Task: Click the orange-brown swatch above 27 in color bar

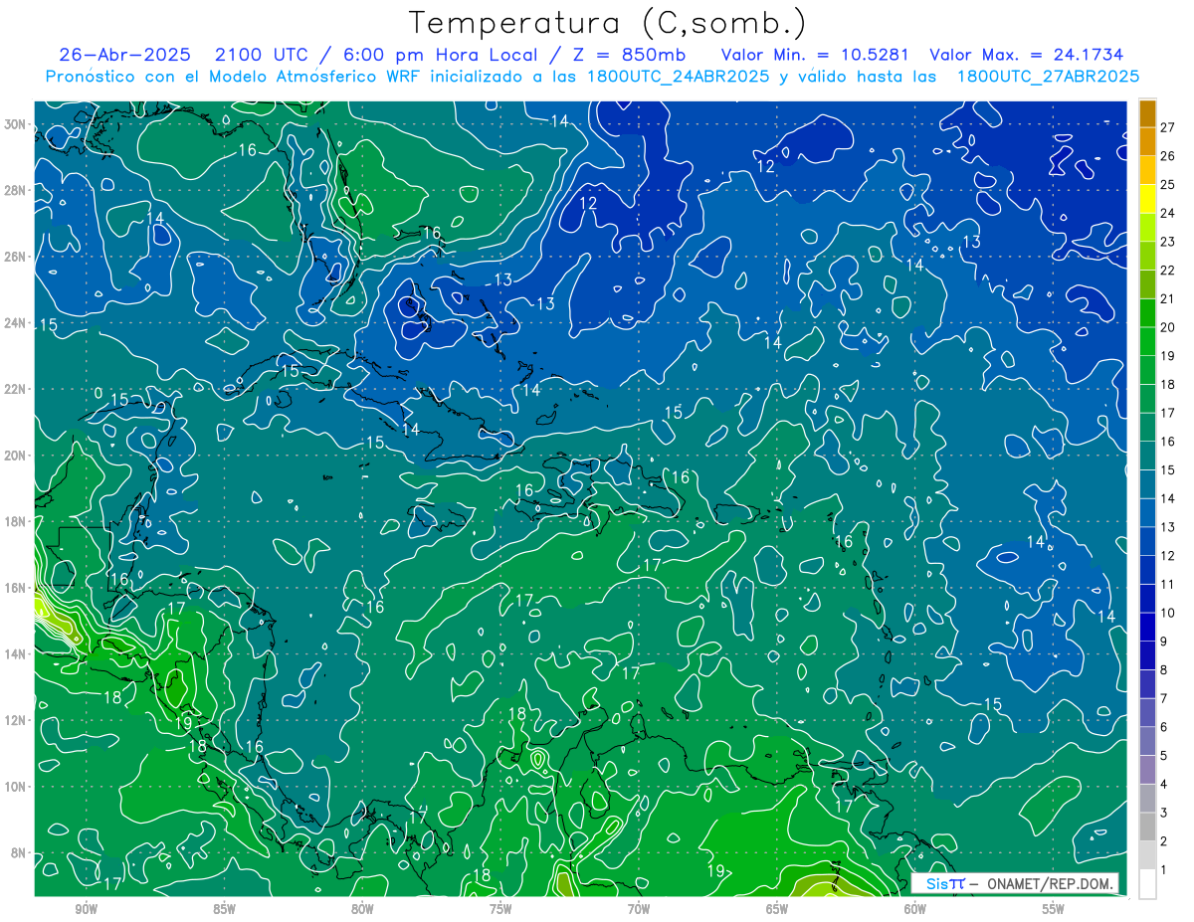Action: [1147, 112]
